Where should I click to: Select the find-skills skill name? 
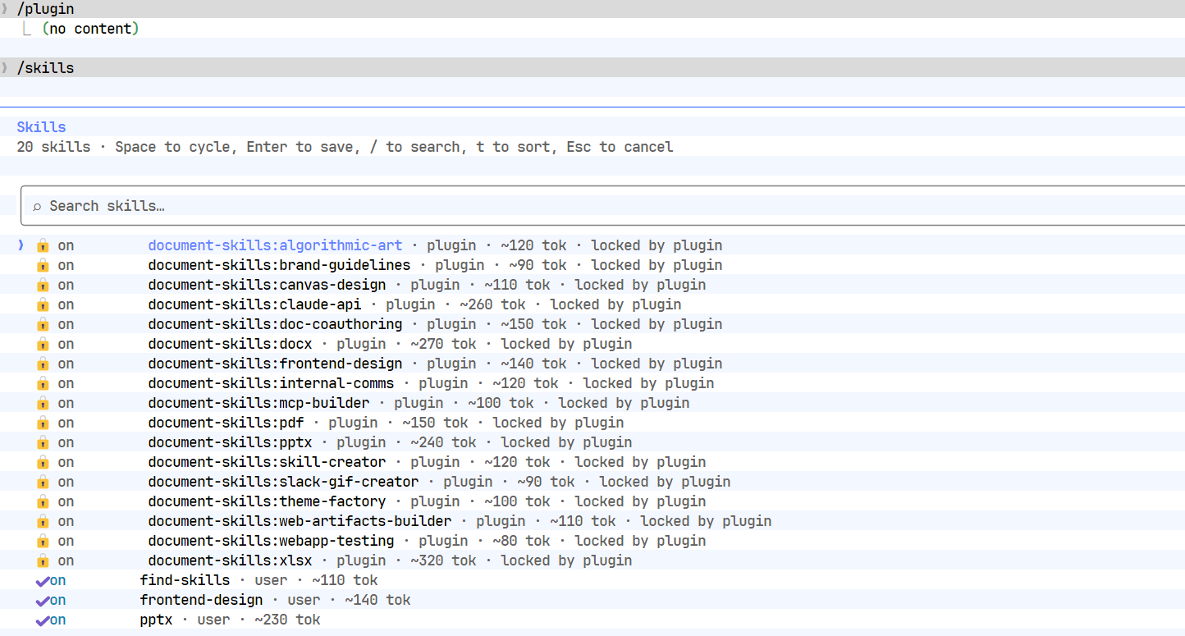click(185, 580)
